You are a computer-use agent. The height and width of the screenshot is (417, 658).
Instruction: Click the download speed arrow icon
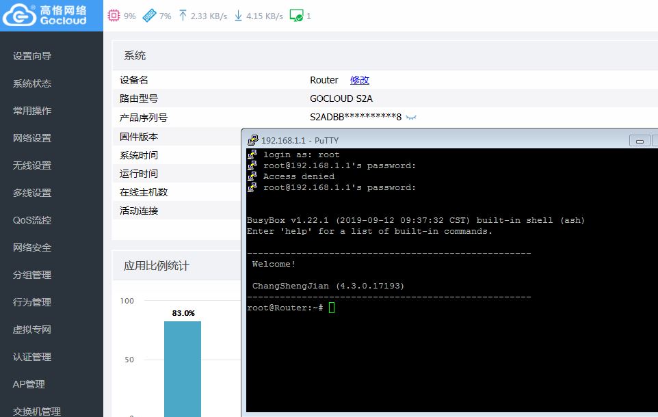238,16
